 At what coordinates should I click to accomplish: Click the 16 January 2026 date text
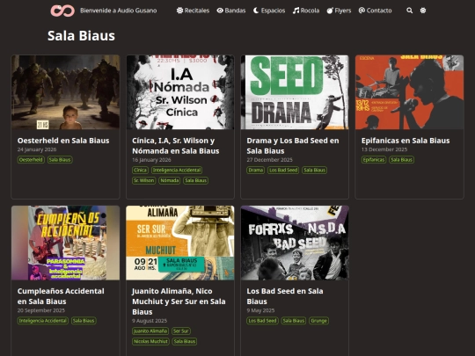tap(151, 160)
